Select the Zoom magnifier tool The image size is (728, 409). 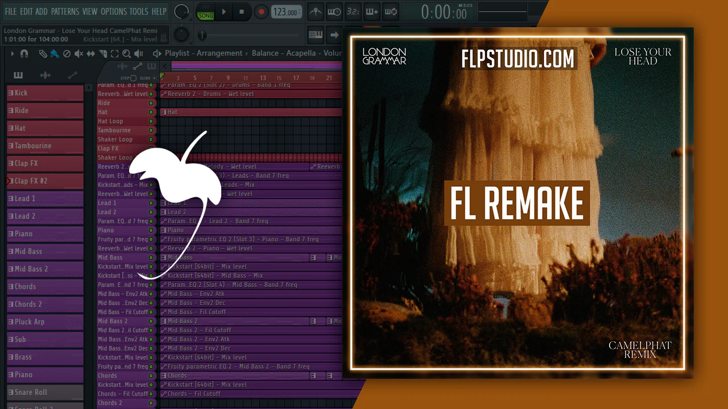(x=126, y=53)
